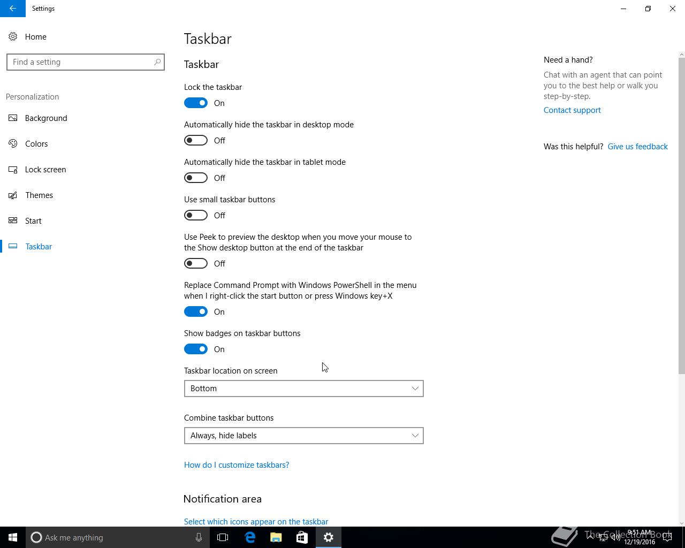Click the volume speaker tray icon
This screenshot has height=548, width=685.
point(616,537)
